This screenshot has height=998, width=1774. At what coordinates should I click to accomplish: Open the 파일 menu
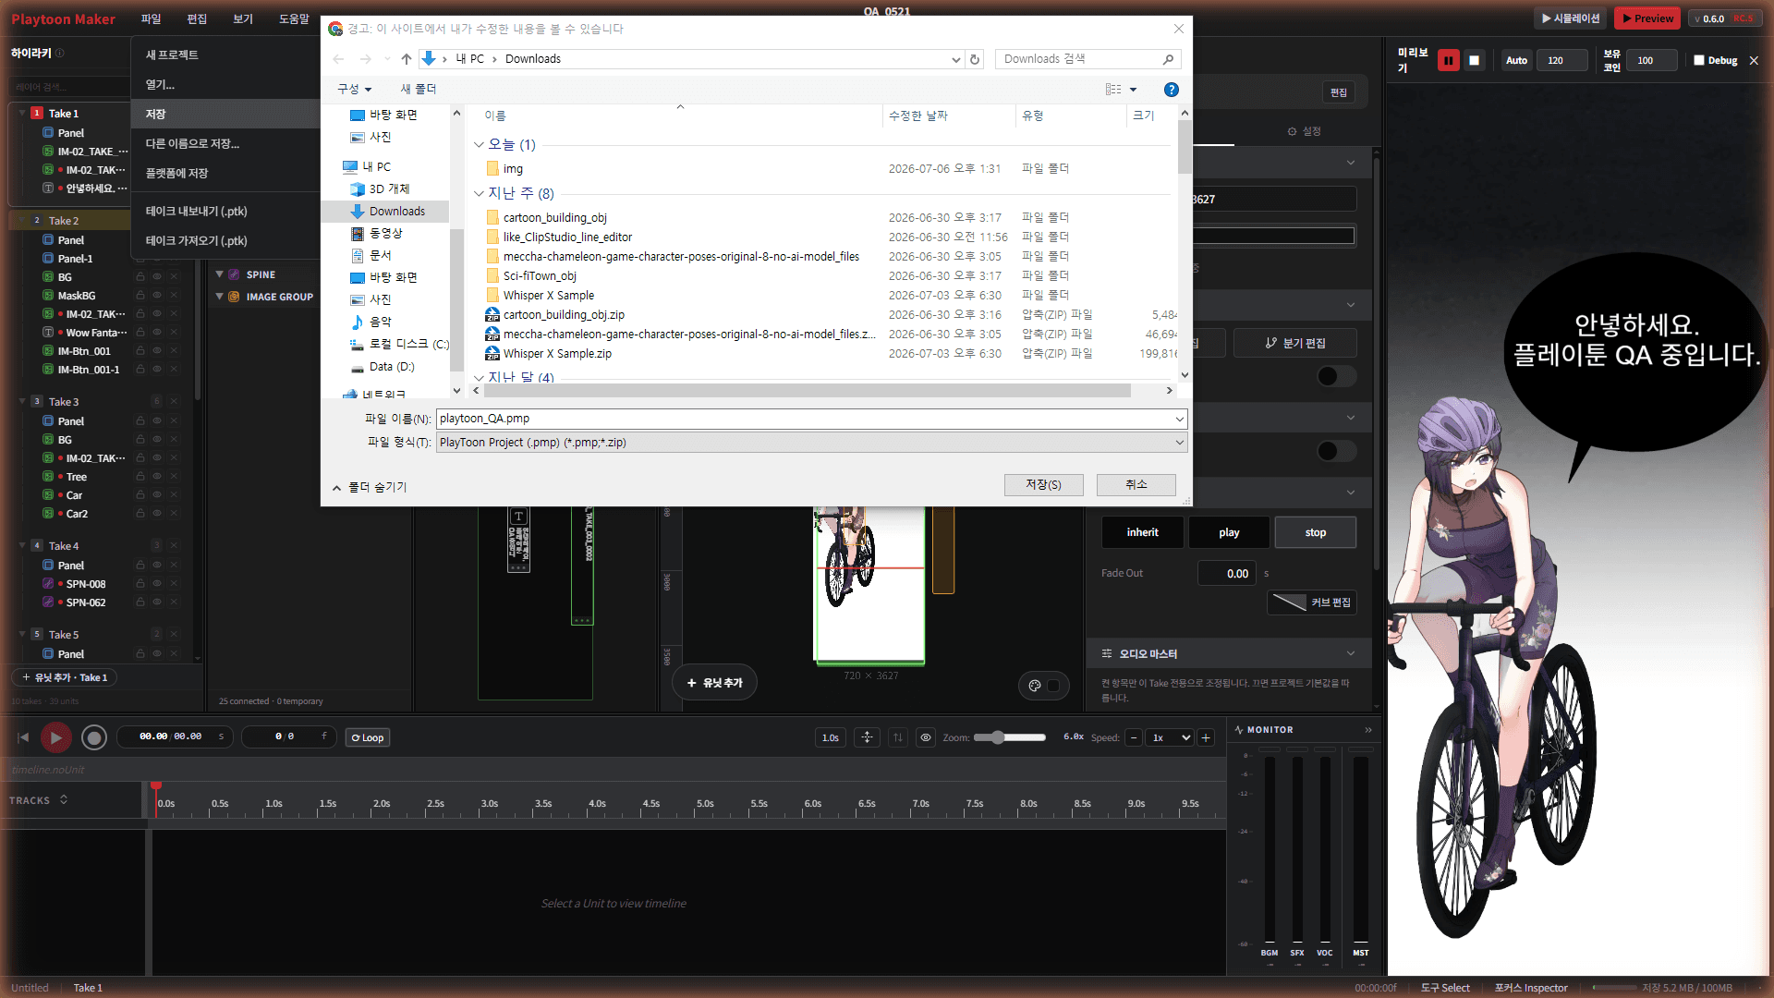[151, 19]
